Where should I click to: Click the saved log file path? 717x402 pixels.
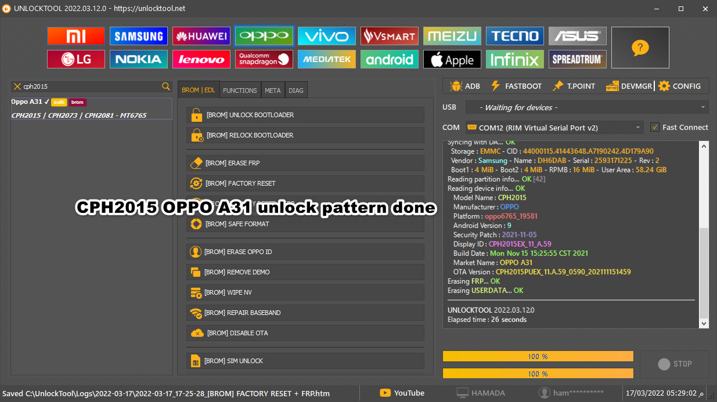(165, 393)
